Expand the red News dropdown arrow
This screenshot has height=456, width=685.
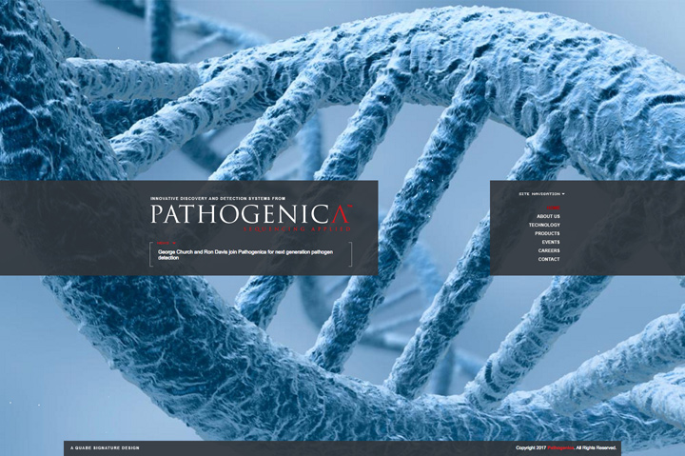174,243
